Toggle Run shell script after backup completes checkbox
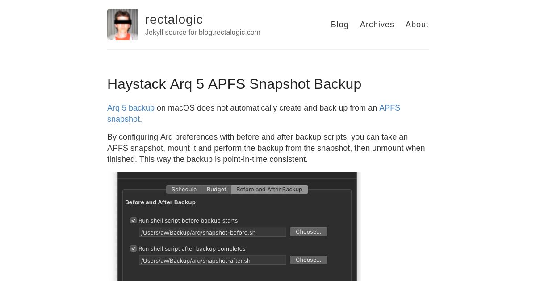 tap(134, 248)
